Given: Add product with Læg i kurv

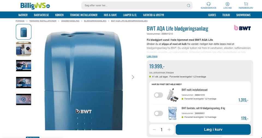Looking at the screenshot, I should click(213, 130).
